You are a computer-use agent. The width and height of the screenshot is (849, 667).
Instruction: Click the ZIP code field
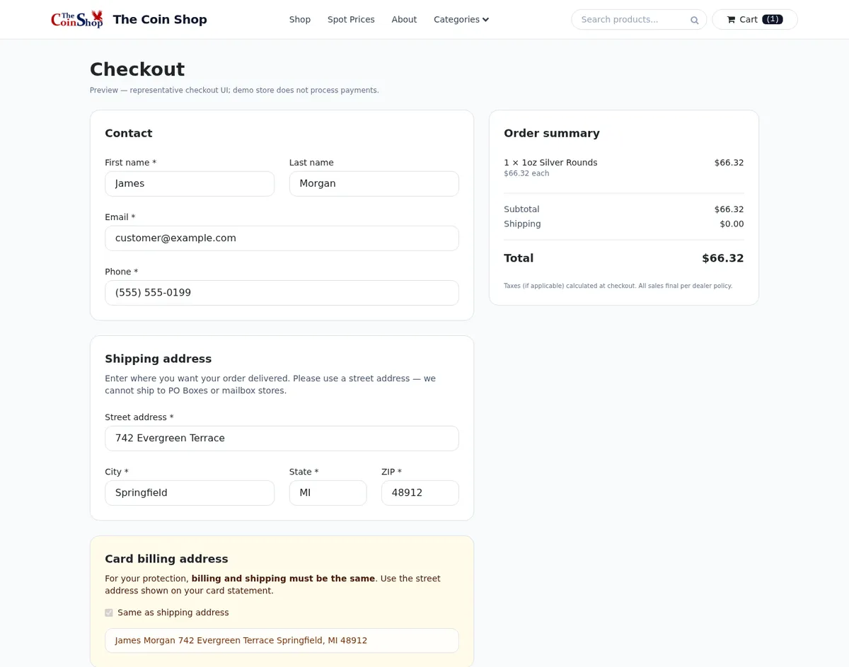pos(420,493)
